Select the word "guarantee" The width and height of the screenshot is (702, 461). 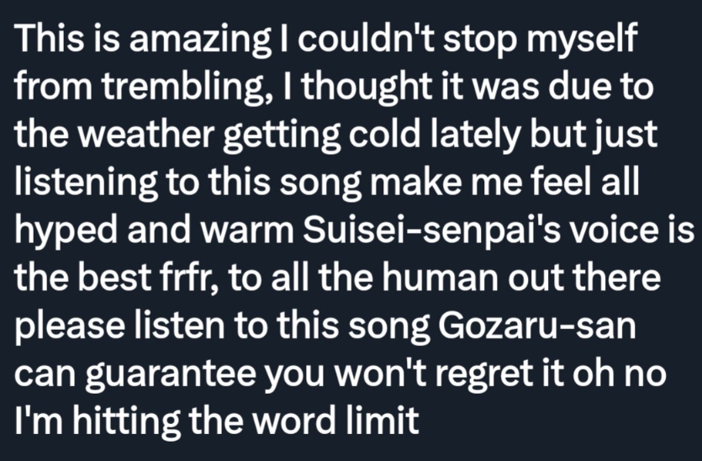click(x=170, y=375)
